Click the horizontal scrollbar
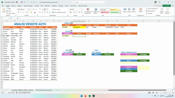This screenshot has width=175, height=98. pyautogui.click(x=137, y=90)
